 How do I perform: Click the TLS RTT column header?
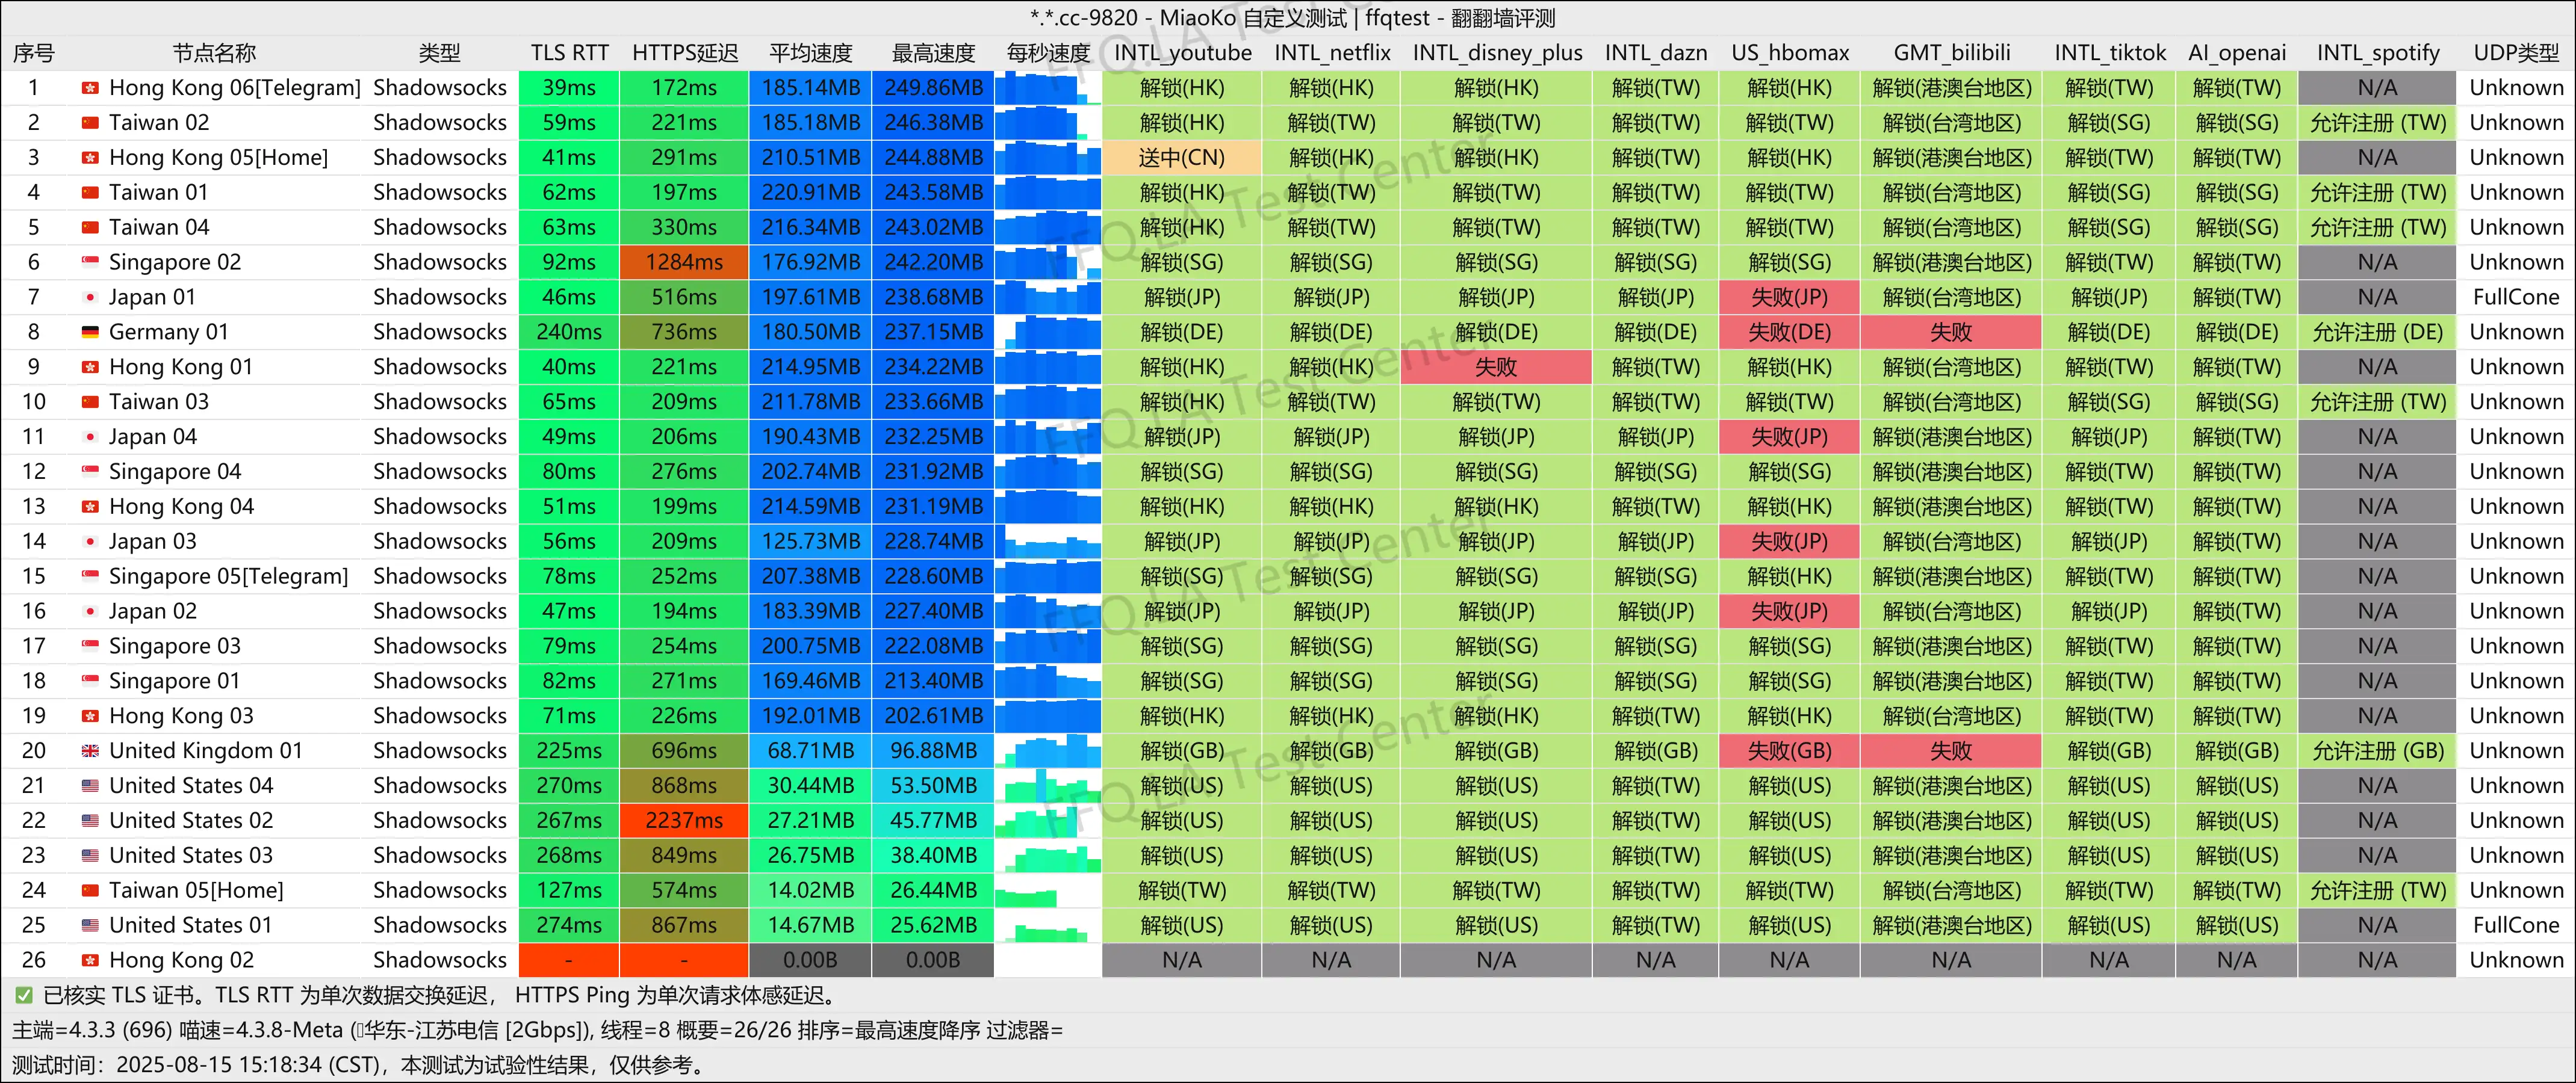click(569, 53)
